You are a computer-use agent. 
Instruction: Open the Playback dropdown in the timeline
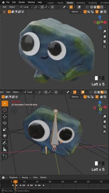tap(15, 178)
